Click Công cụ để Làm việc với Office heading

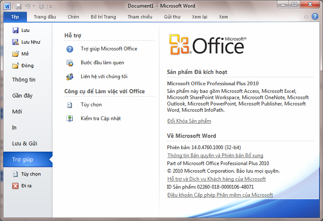[104, 91]
